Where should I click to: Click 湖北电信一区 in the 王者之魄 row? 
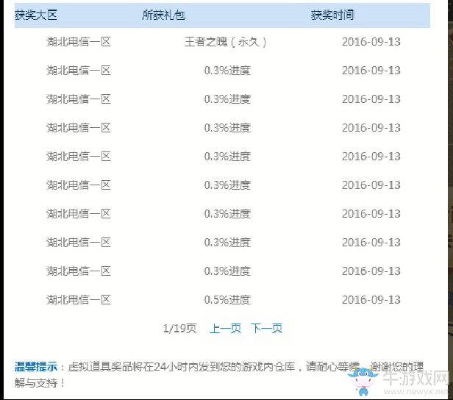pos(79,42)
